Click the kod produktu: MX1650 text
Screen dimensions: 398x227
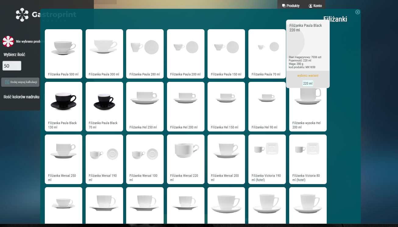[x=302, y=67]
